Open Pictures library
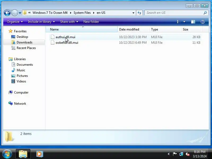212x159 pixels. (x=22, y=76)
